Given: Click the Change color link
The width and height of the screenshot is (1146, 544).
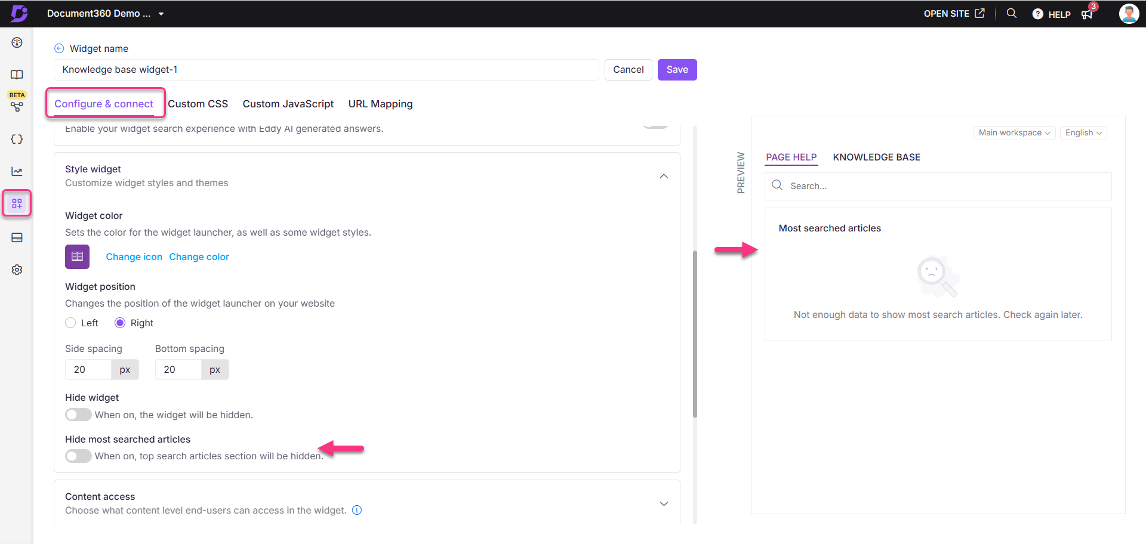Looking at the screenshot, I should (199, 256).
